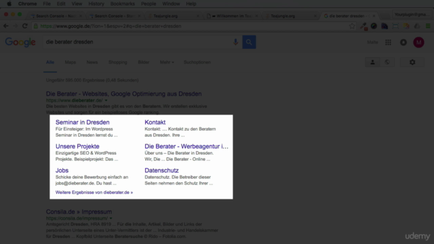Open the Unsere Projekte sitelink
434x244 pixels.
77,146
